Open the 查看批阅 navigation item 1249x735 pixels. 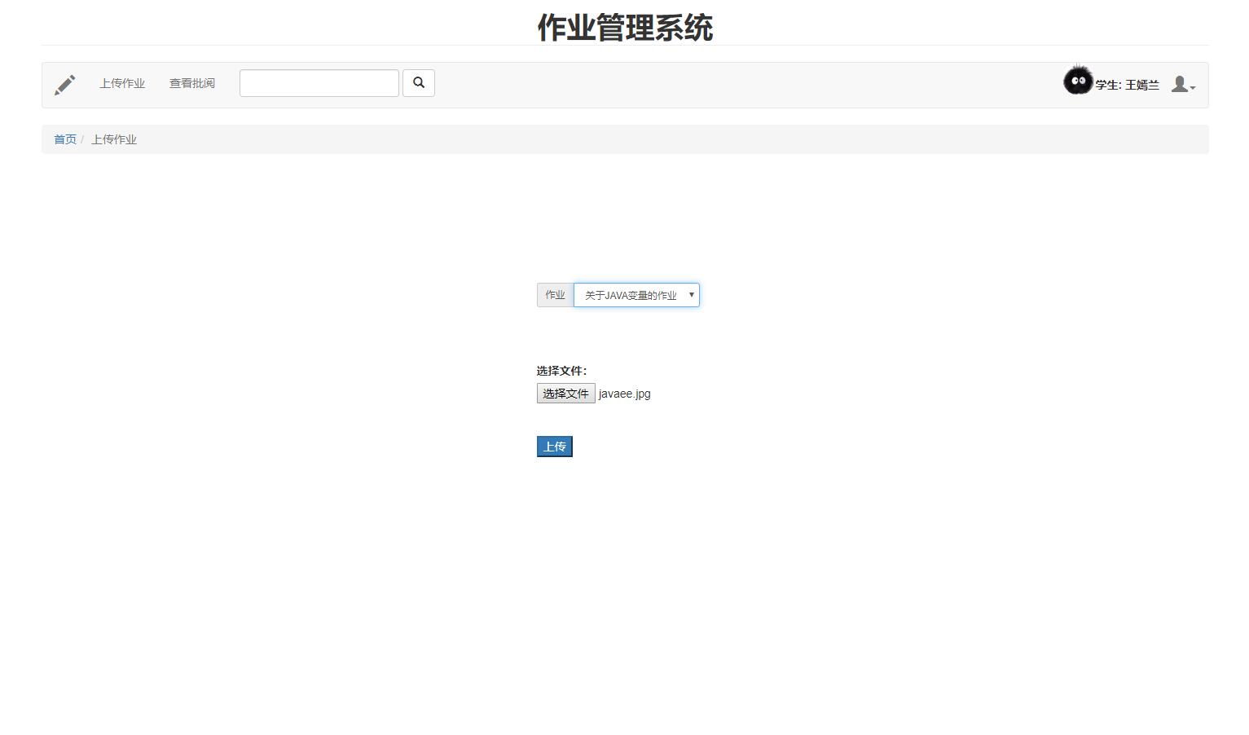[x=191, y=83]
